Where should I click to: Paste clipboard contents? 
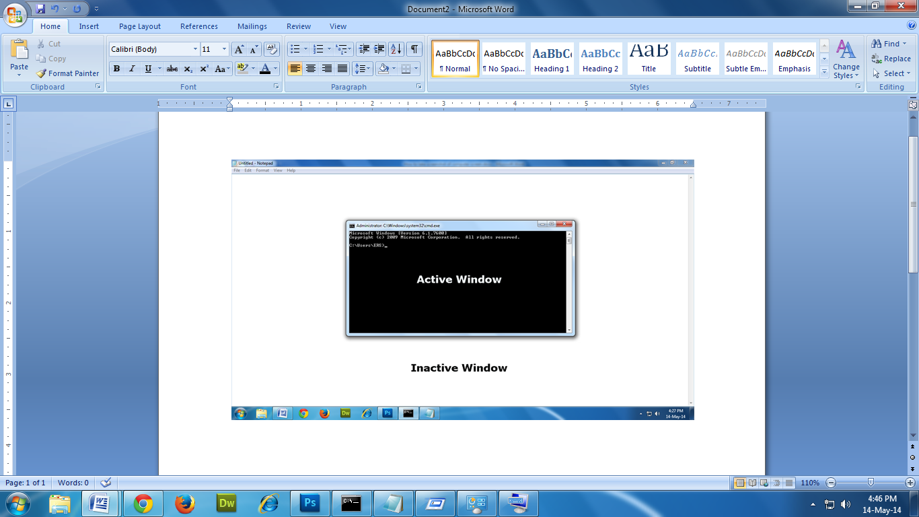pyautogui.click(x=20, y=58)
